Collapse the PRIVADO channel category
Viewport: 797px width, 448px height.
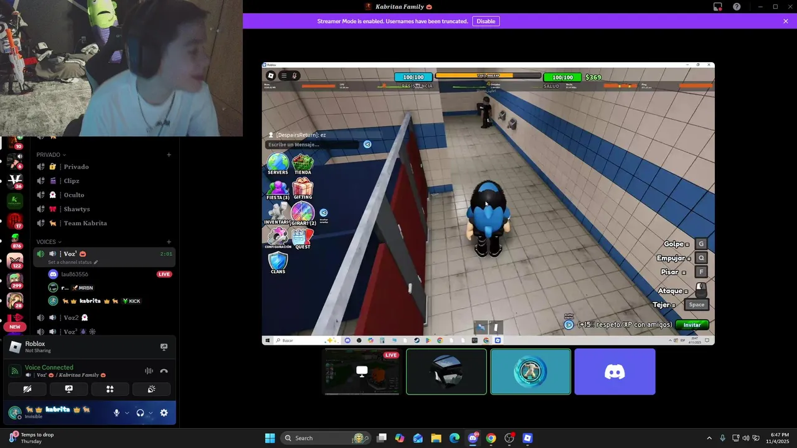(x=51, y=154)
